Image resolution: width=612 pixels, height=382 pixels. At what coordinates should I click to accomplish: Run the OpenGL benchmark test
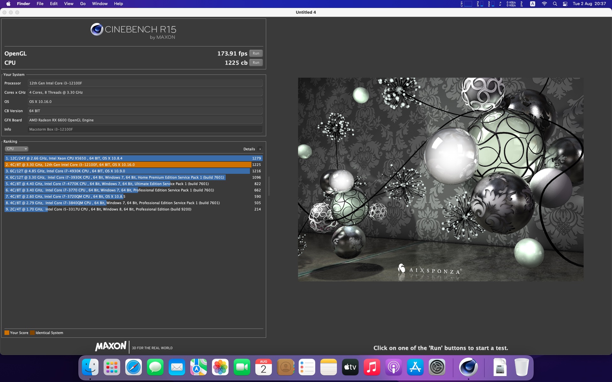pyautogui.click(x=256, y=53)
